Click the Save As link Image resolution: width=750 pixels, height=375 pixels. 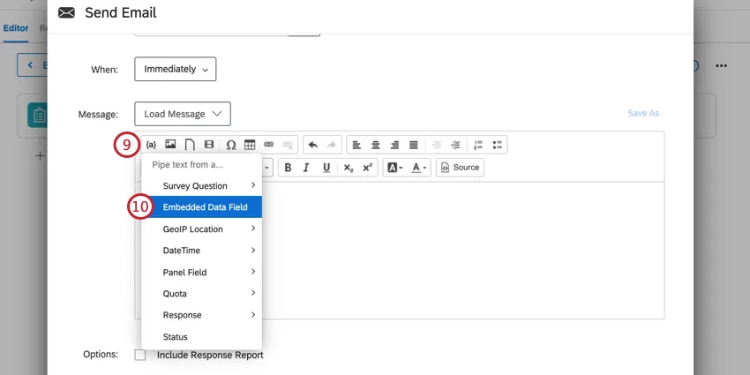pos(642,114)
